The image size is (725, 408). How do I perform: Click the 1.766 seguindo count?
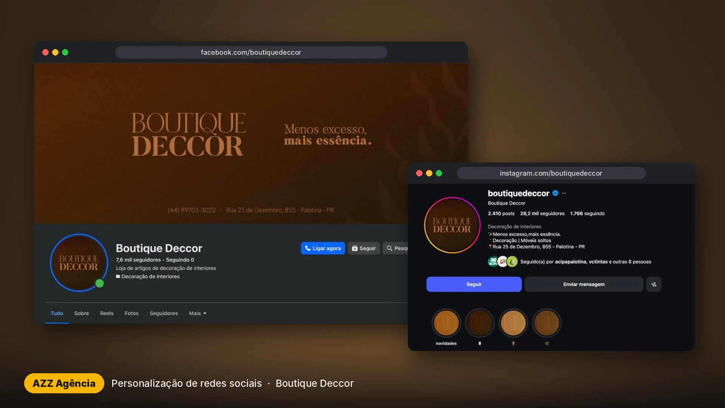587,213
